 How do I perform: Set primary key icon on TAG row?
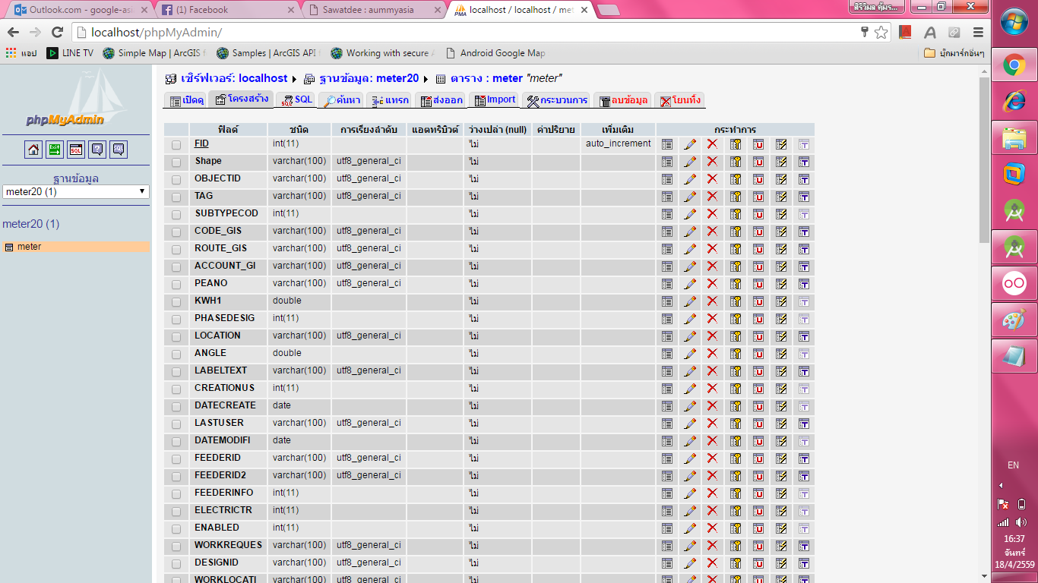point(736,197)
